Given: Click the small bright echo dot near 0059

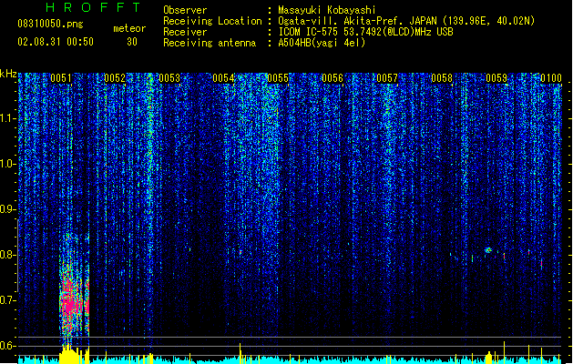Looking at the screenshot, I should click(x=488, y=250).
